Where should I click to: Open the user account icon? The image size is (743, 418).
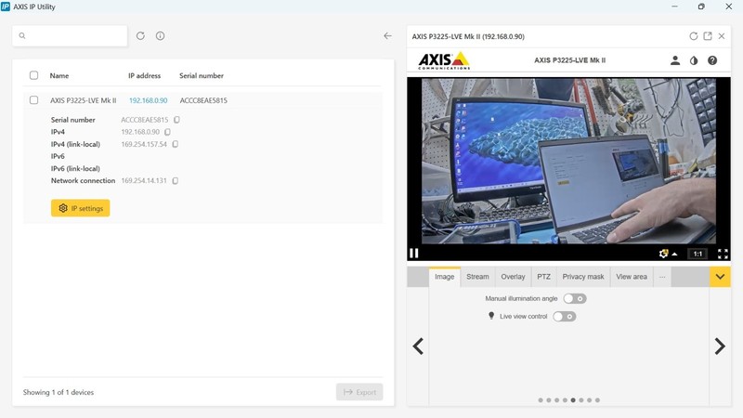click(675, 60)
